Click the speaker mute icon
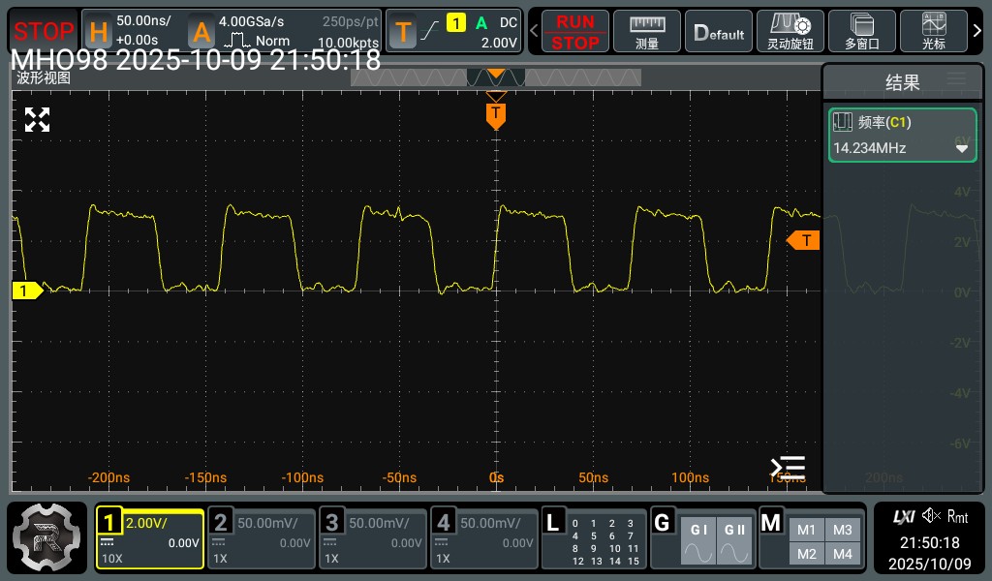The width and height of the screenshot is (992, 581). point(931,516)
